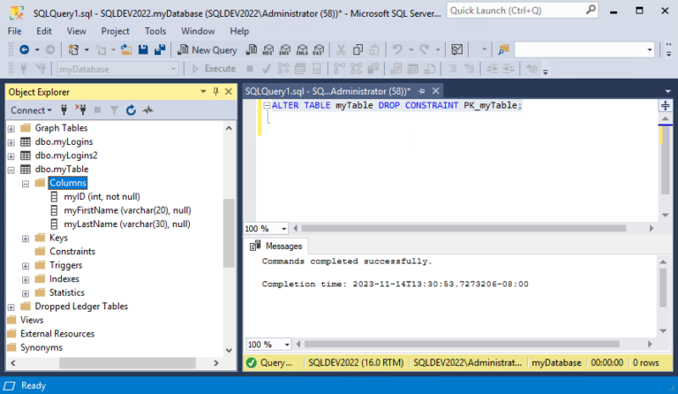Click the Refresh icon in Object Explorer

[131, 110]
